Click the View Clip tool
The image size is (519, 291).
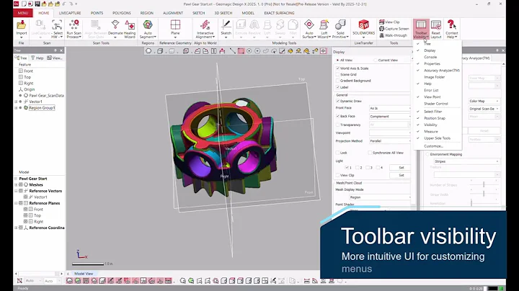(x=389, y=22)
